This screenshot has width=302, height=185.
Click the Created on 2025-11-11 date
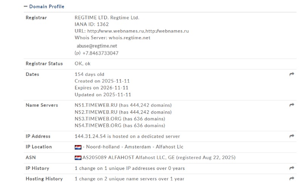(102, 81)
